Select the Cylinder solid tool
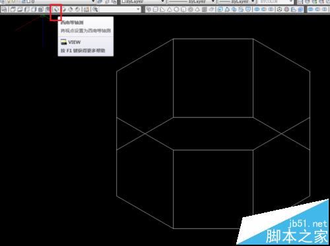This screenshot has height=246, width=330. pos(183,9)
